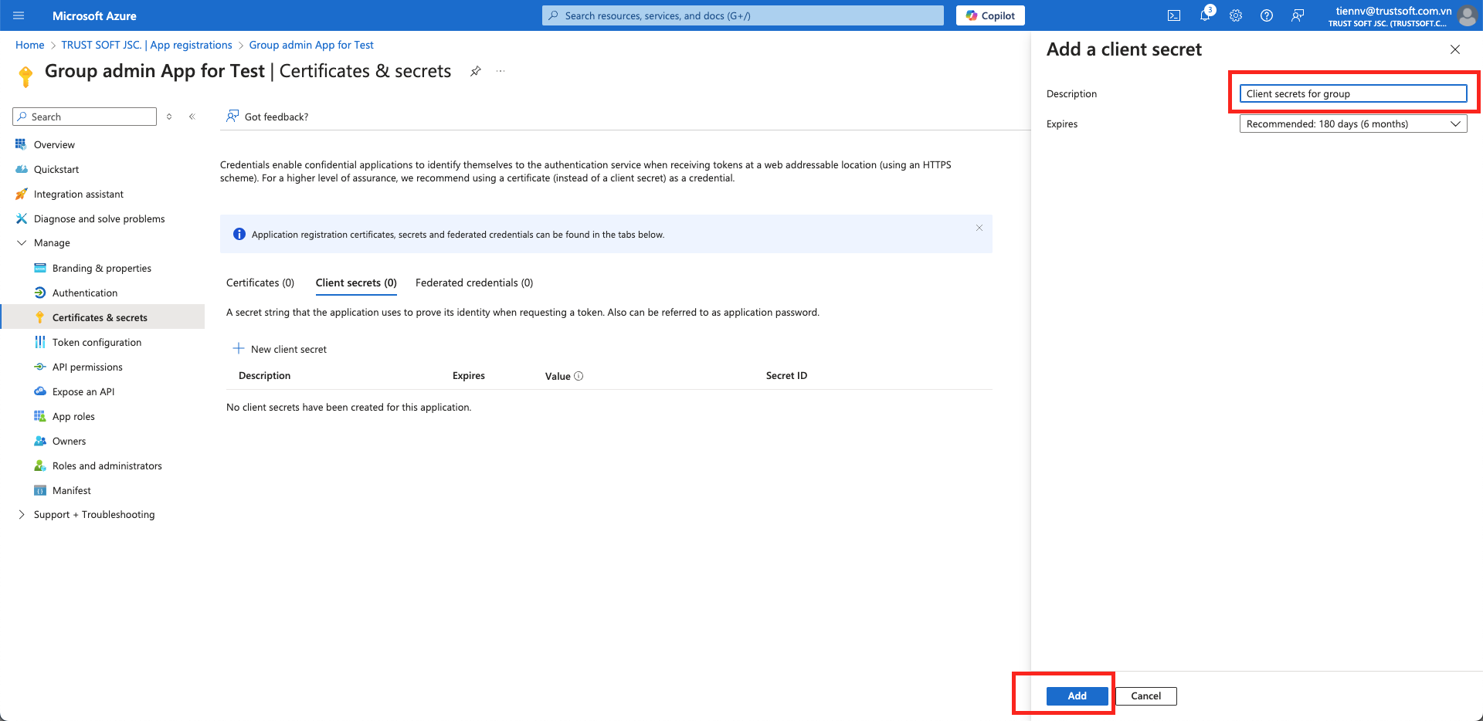Click the Quickstart cloud icon

[x=21, y=169]
